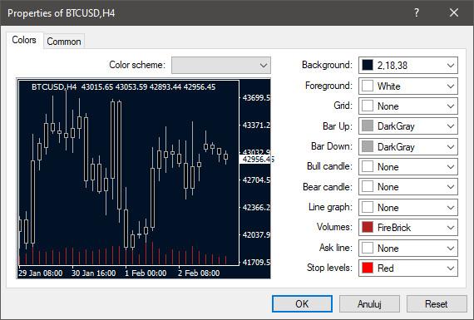The height and width of the screenshot is (320, 474).
Task: Click the 41709.5 price scale value
Action: (x=256, y=262)
